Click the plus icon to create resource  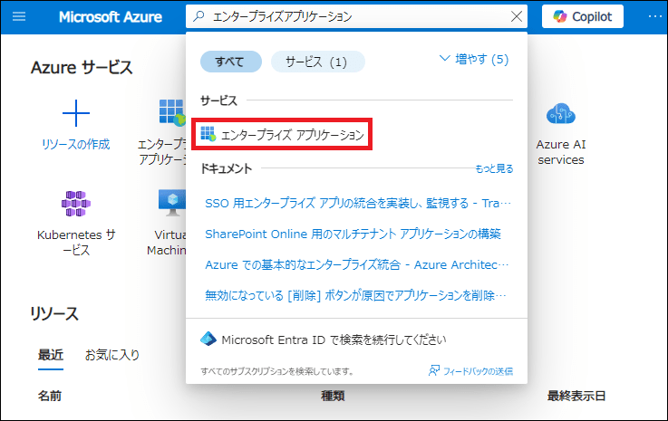(75, 114)
